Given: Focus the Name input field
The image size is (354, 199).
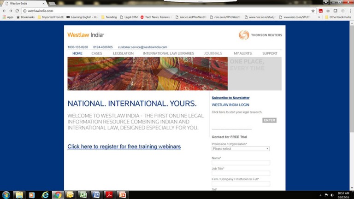Looking at the screenshot, I should click(x=241, y=163).
